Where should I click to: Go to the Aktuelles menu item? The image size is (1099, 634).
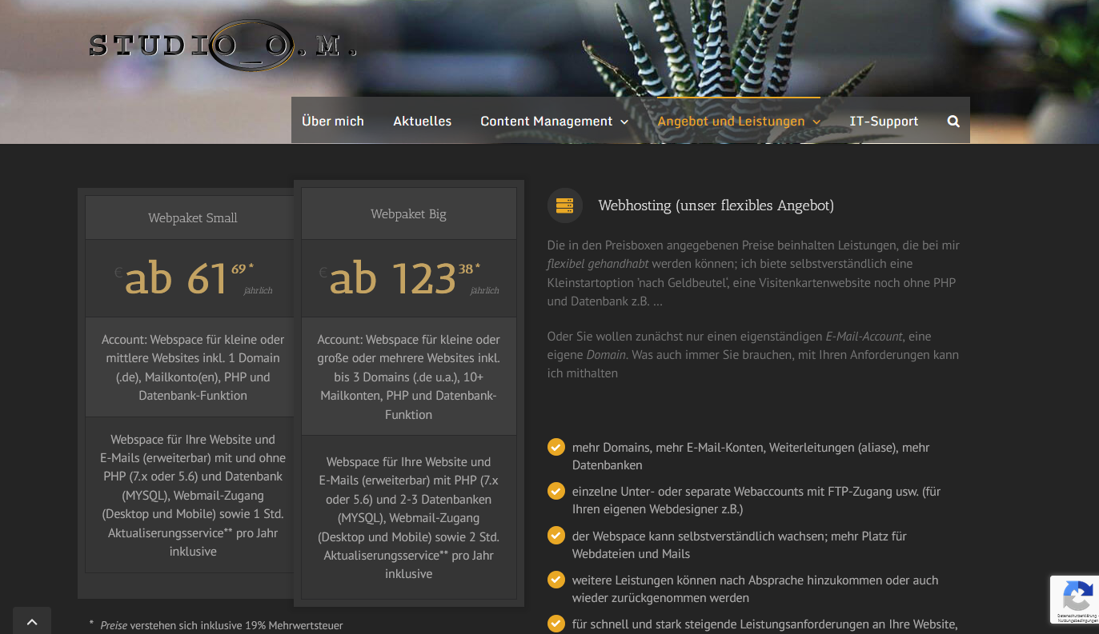click(x=422, y=122)
